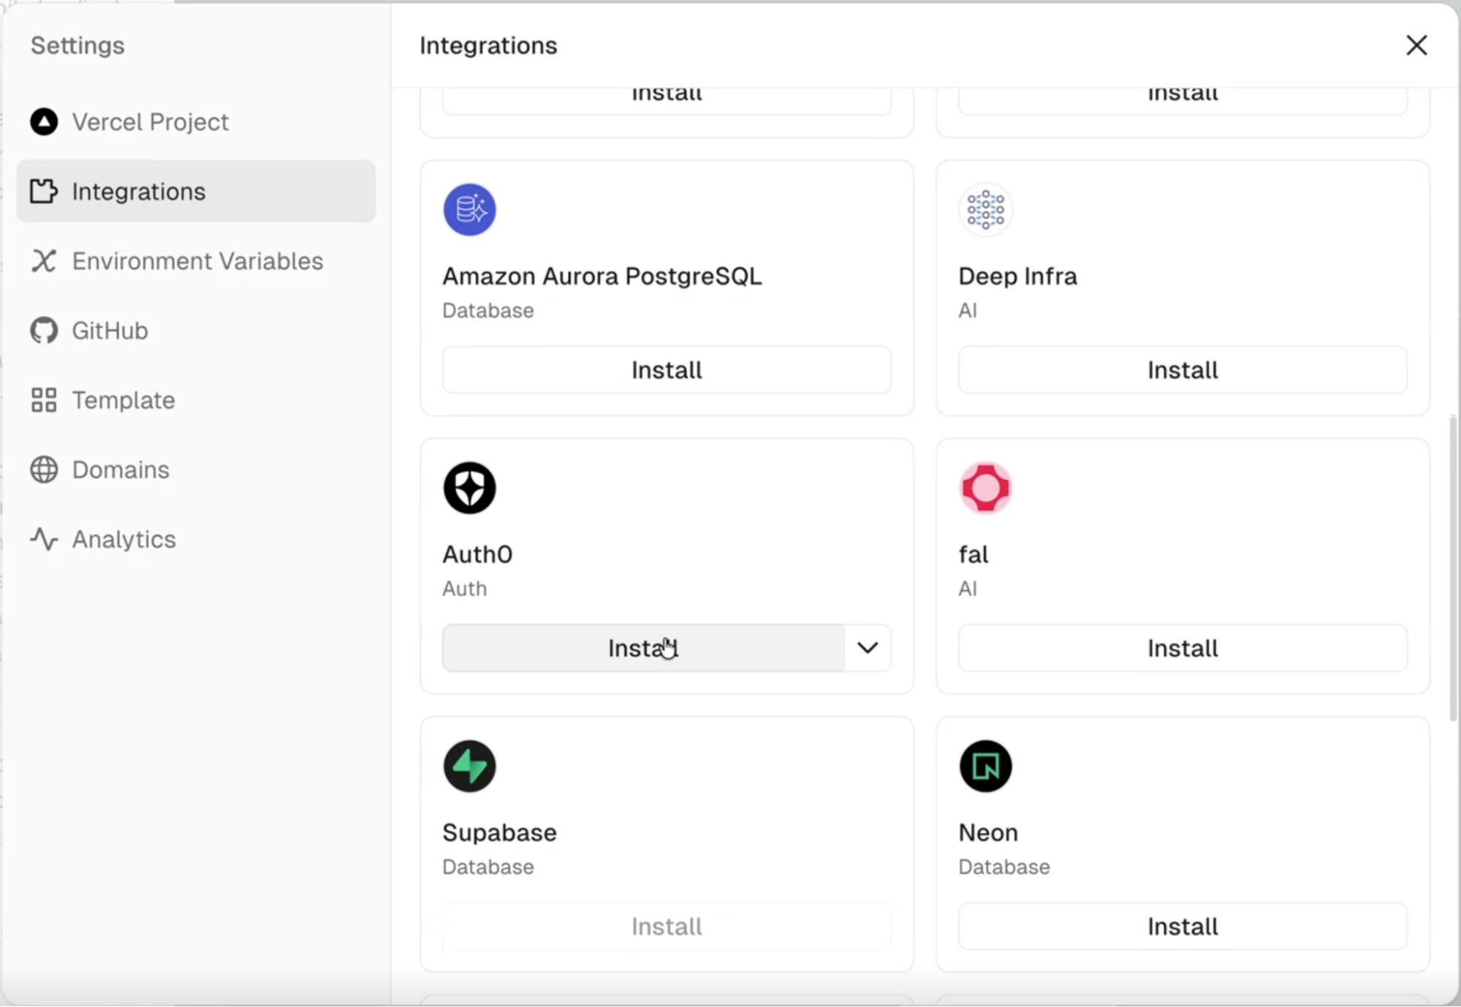This screenshot has height=1007, width=1461.
Task: Open the Vercel Project settings section
Action: (196, 122)
